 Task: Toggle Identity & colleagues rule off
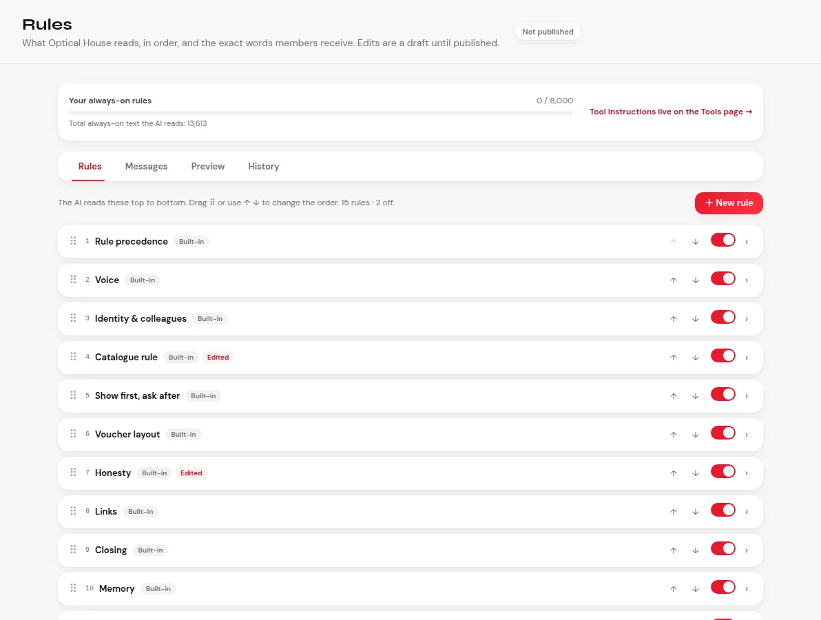(723, 318)
